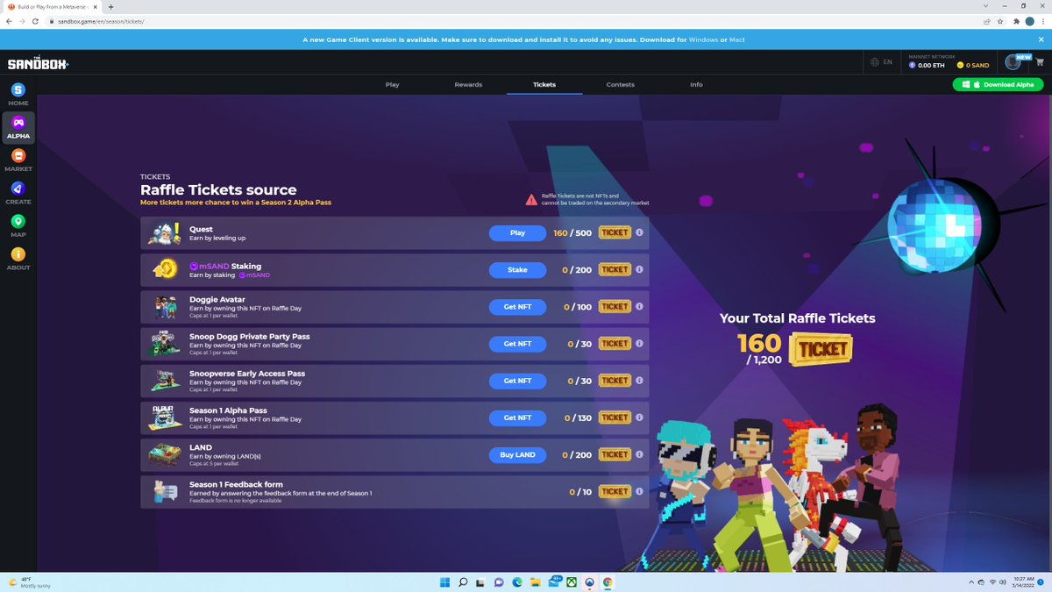The width and height of the screenshot is (1052, 592).
Task: Open Windows Start menu
Action: pyautogui.click(x=444, y=581)
